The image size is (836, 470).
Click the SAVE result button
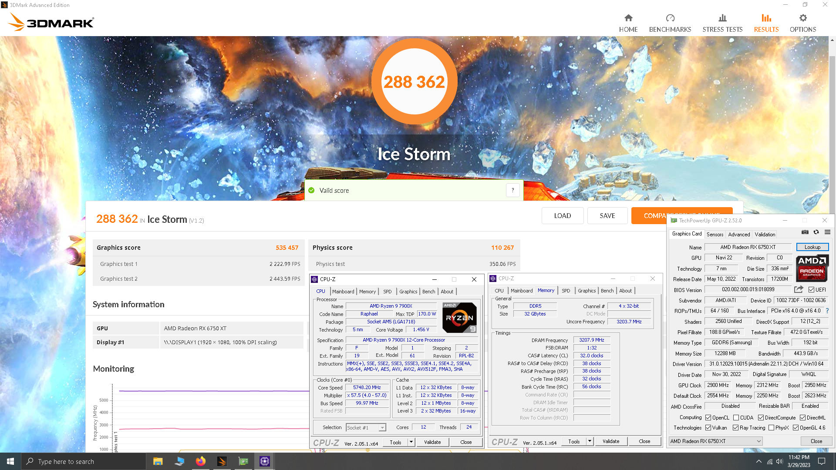pyautogui.click(x=607, y=215)
